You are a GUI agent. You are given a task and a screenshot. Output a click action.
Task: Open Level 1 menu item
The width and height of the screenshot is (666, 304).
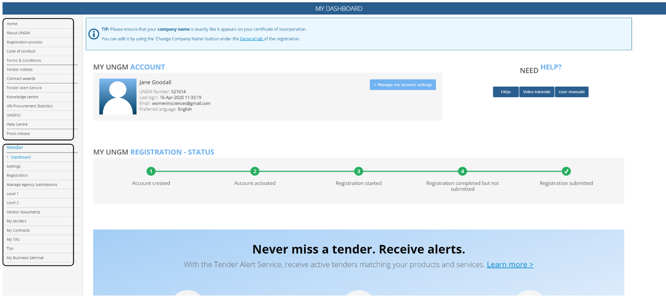(13, 194)
